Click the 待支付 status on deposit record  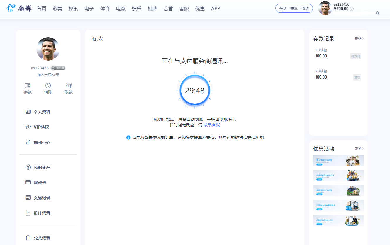(x=355, y=56)
